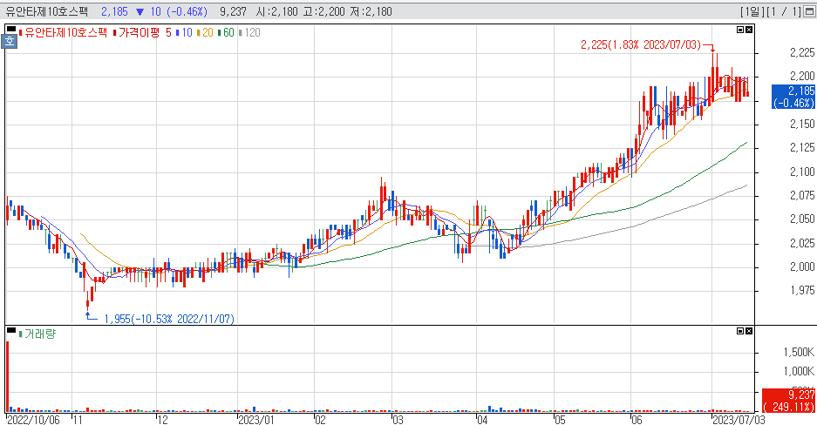Click the red volume tag 9,237 (249.11%)
Viewport: 817px width, 425px height.
[x=789, y=401]
